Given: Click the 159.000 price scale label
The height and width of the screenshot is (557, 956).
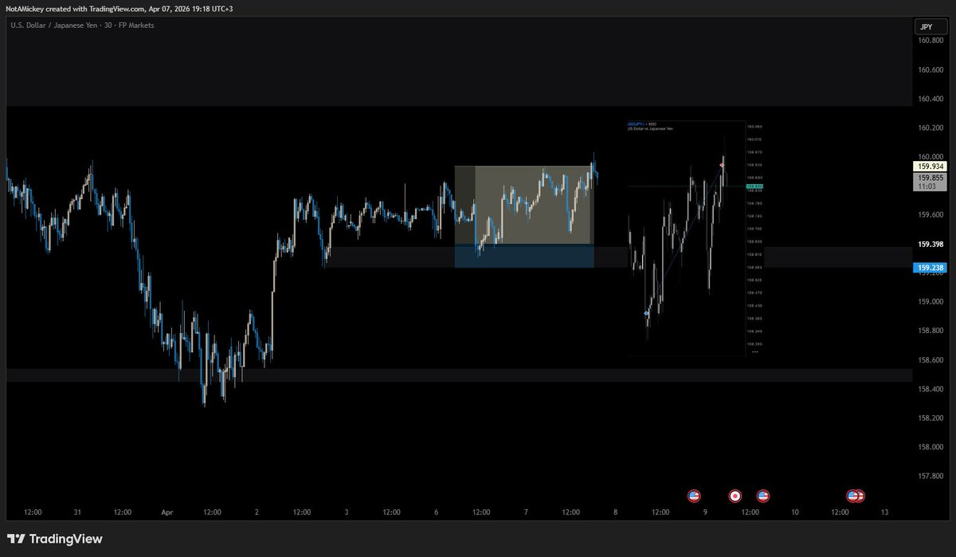Looking at the screenshot, I should [931, 302].
